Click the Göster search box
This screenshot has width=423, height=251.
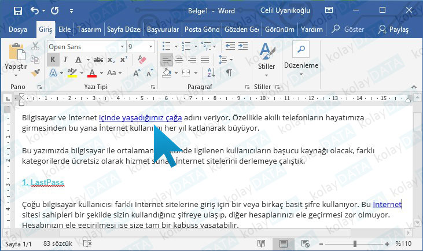click(x=348, y=29)
